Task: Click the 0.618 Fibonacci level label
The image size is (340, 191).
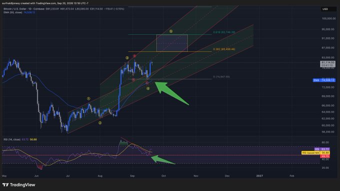Action: pos(224,32)
